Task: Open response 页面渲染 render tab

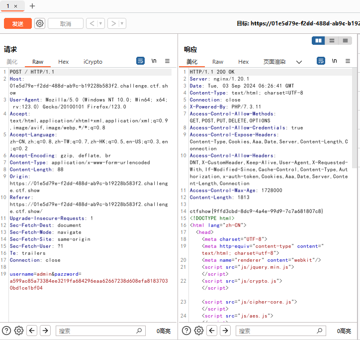Action: [x=274, y=62]
